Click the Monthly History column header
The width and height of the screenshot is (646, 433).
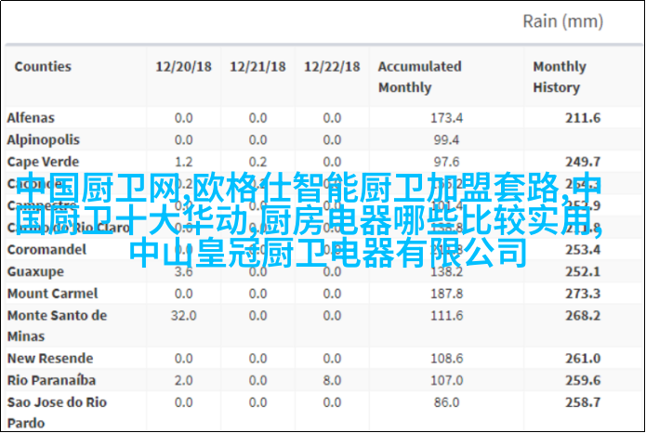pos(559,77)
